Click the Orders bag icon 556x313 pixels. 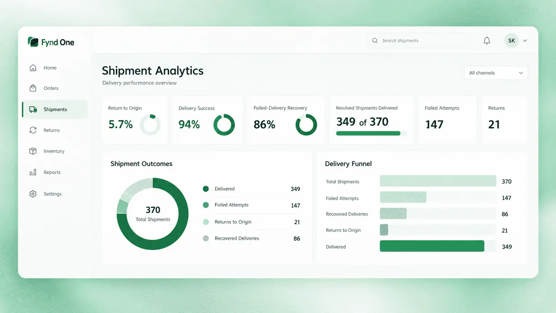tap(33, 88)
